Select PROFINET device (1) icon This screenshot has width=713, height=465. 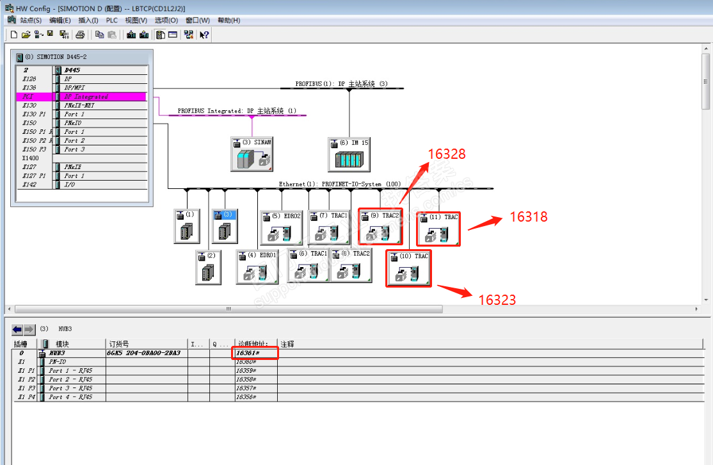(x=187, y=226)
